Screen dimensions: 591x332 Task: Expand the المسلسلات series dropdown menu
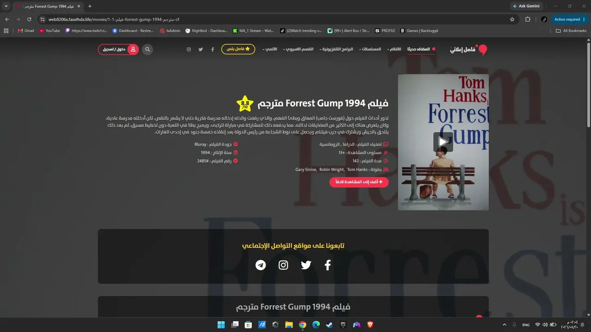[370, 49]
